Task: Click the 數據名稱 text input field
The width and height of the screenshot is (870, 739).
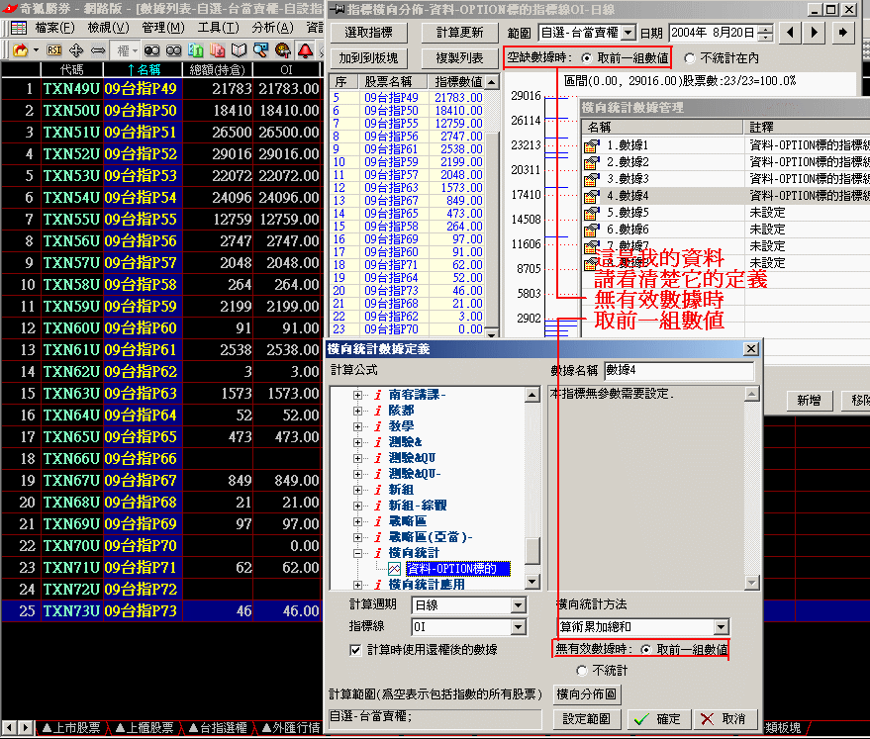Action: point(678,370)
